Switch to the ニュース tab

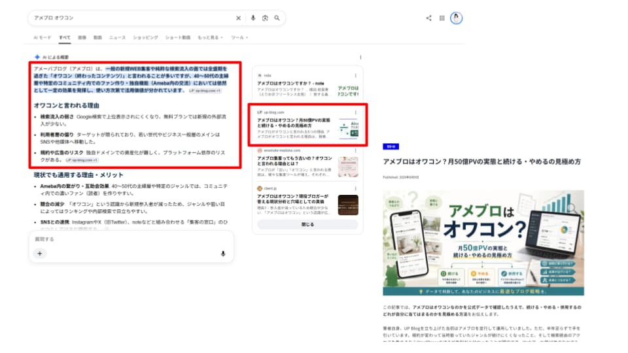[x=117, y=38]
